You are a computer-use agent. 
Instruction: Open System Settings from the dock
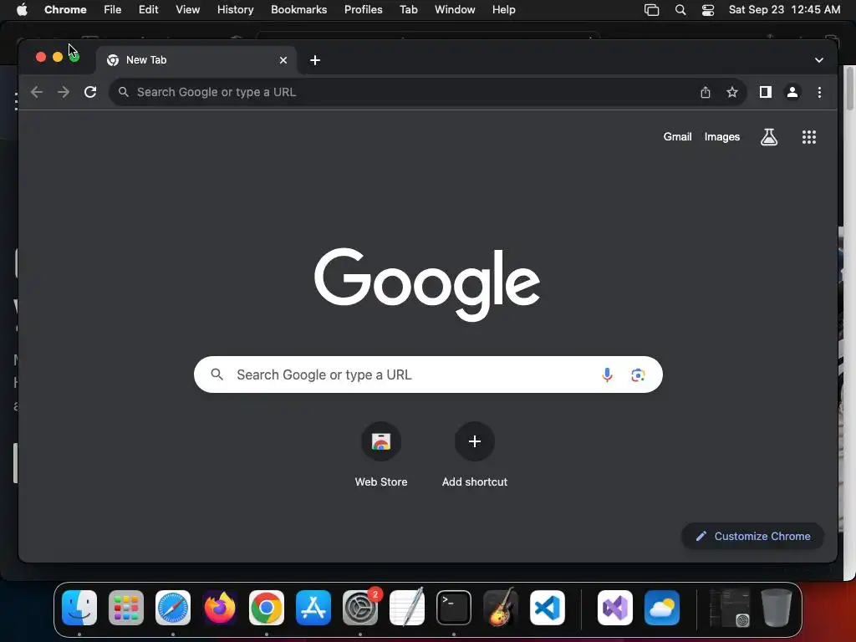[x=360, y=608]
